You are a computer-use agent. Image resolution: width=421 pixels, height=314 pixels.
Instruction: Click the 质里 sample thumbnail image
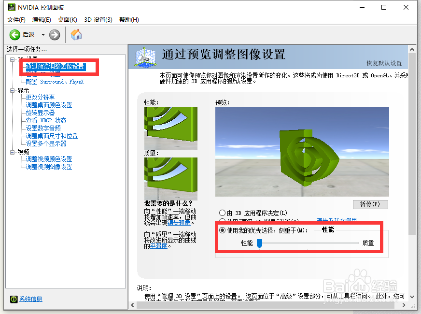coord(171,179)
